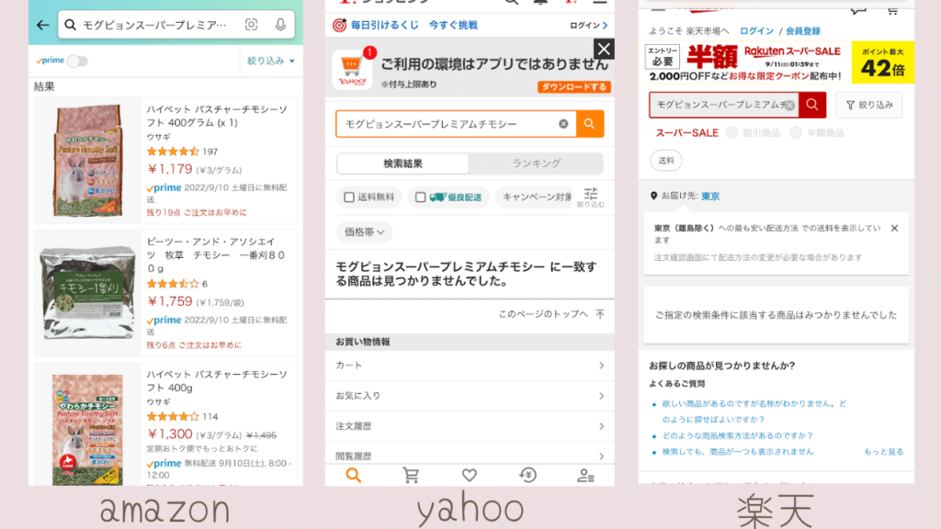The width and height of the screenshot is (941, 529).
Task: Click the ¥1,300 price
Action: pyautogui.click(x=170, y=434)
